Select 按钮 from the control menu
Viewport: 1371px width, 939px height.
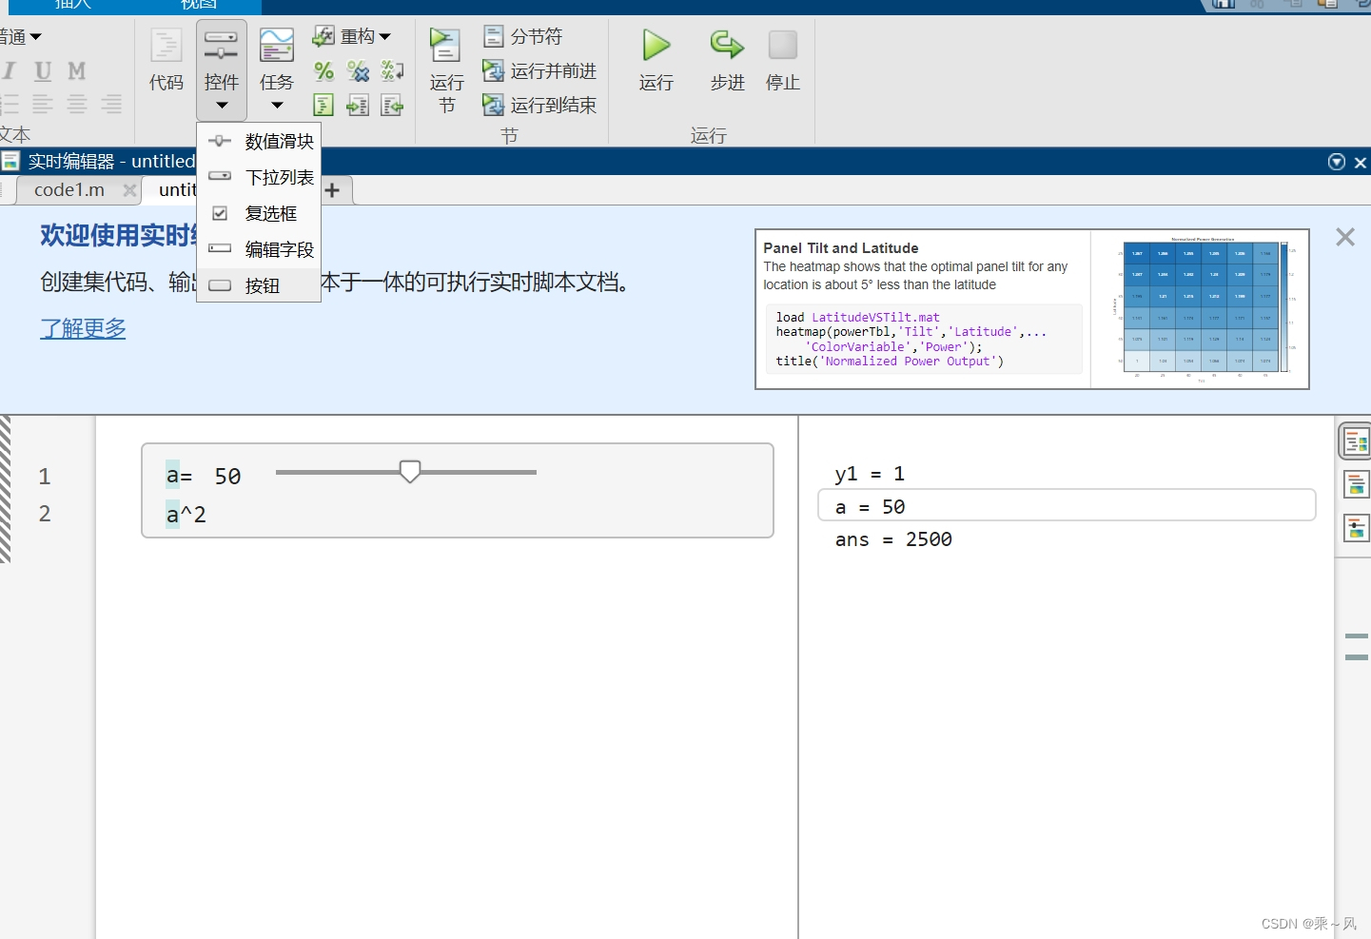coord(261,284)
